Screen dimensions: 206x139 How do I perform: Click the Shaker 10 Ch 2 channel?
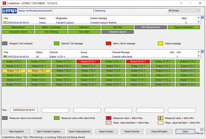coord(64,80)
